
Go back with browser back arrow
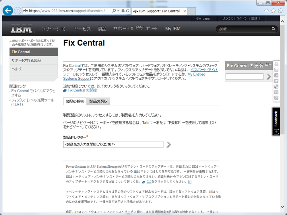point(8,11)
